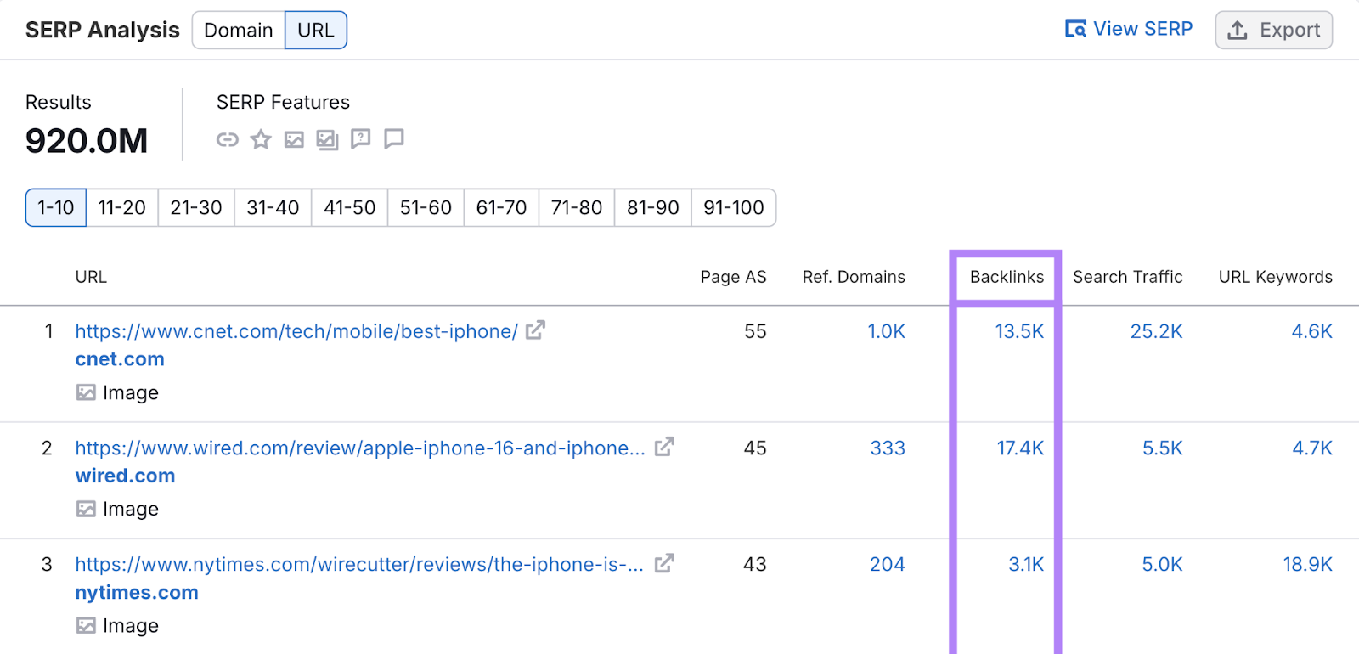Click Page AS value 55
The width and height of the screenshot is (1359, 654).
click(x=756, y=331)
